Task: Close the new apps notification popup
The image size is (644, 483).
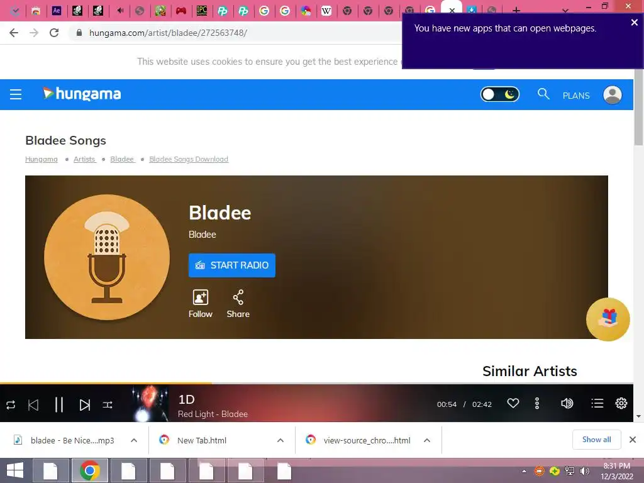Action: pyautogui.click(x=634, y=23)
